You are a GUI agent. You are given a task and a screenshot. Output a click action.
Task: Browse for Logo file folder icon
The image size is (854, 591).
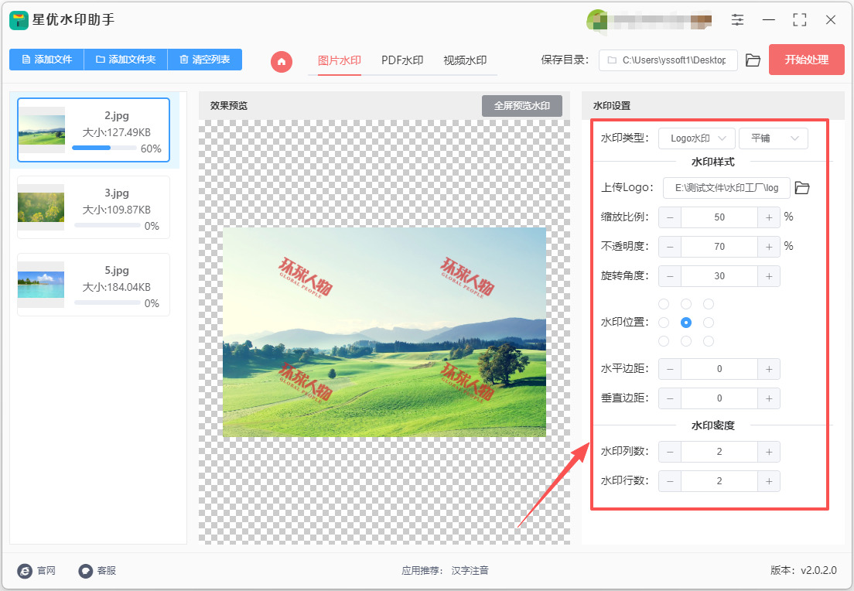(801, 187)
